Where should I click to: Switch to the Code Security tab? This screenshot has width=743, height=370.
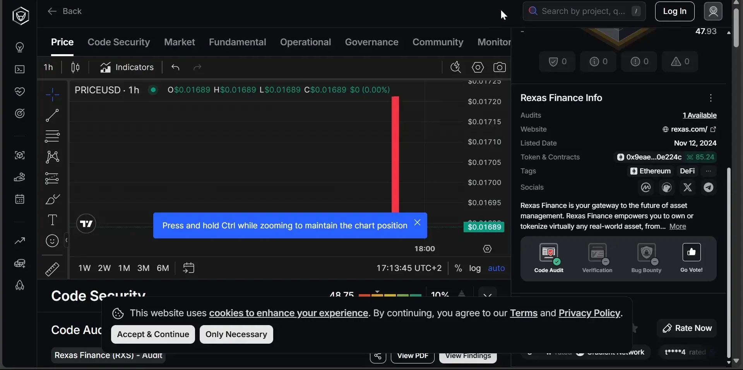[x=119, y=42]
